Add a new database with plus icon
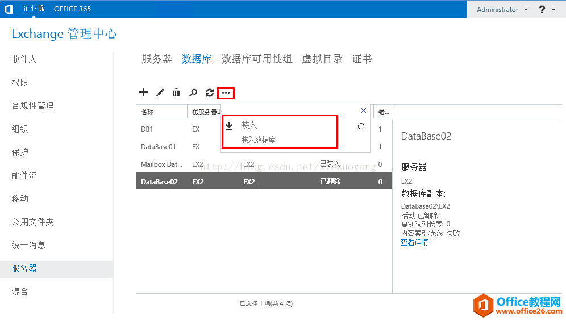Viewport: 566px width, 321px height. (x=143, y=92)
